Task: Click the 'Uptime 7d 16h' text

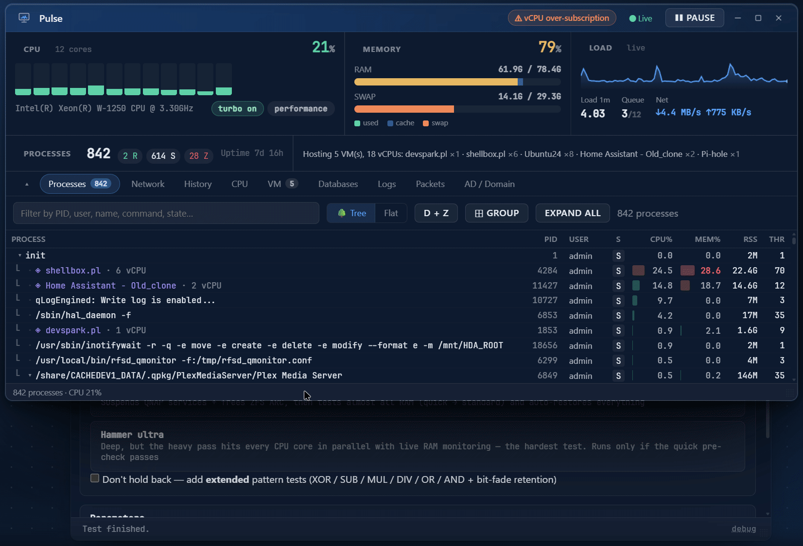Action: point(252,153)
